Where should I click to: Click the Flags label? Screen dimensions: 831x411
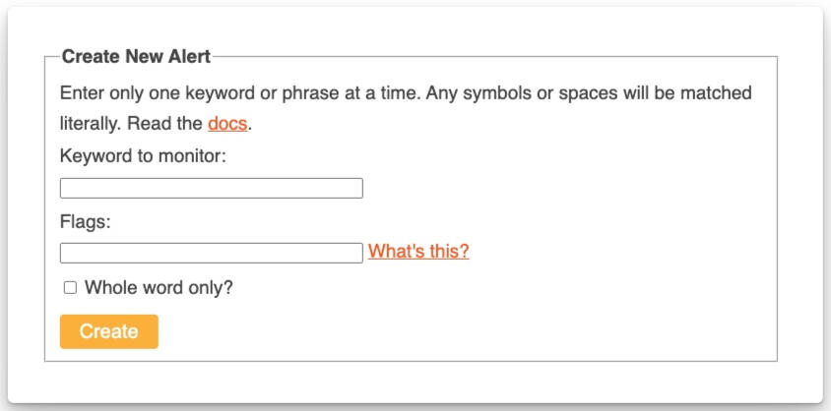(86, 221)
